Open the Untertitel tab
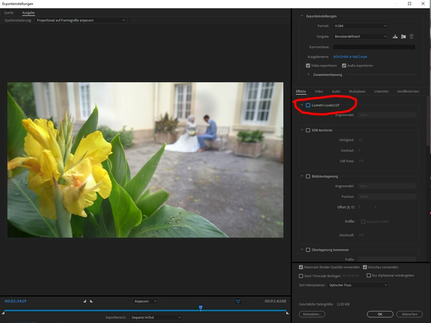The height and width of the screenshot is (323, 431). [381, 91]
